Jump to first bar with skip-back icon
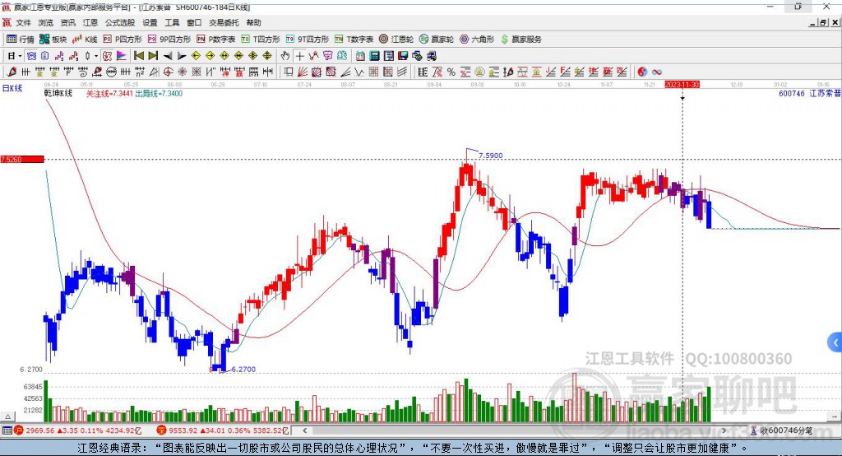This screenshot has height=456, width=842. 138,55
